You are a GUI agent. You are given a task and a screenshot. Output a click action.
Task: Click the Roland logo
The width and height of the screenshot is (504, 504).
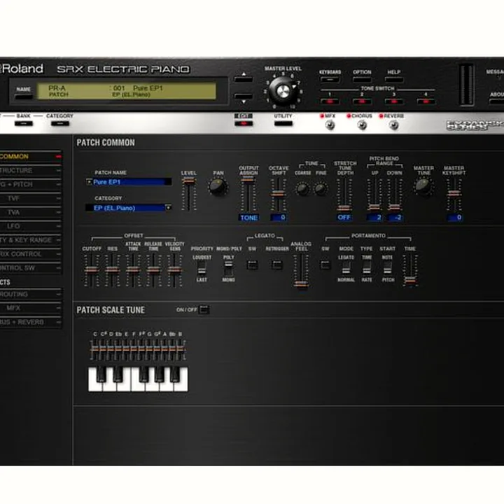point(22,69)
